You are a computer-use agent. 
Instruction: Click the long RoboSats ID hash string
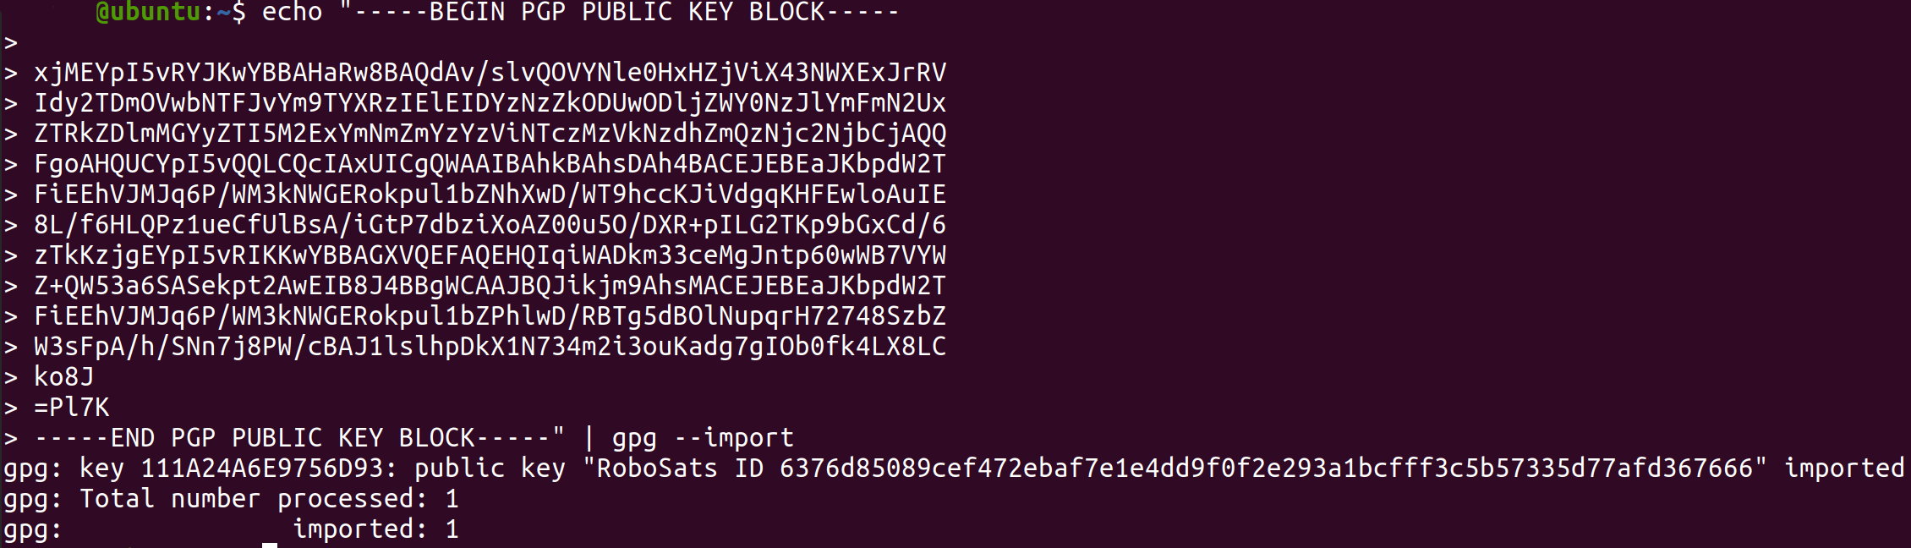coord(1266,469)
